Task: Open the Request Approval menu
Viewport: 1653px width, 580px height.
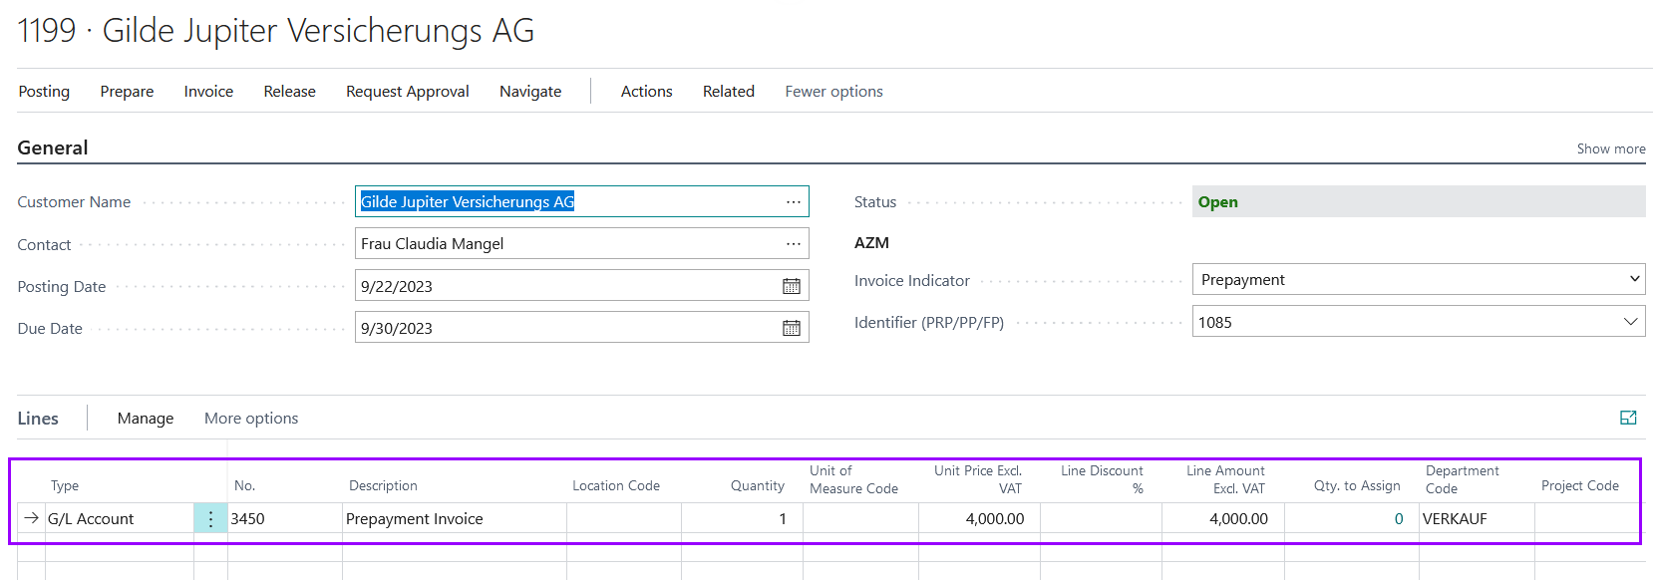Action: click(x=407, y=91)
